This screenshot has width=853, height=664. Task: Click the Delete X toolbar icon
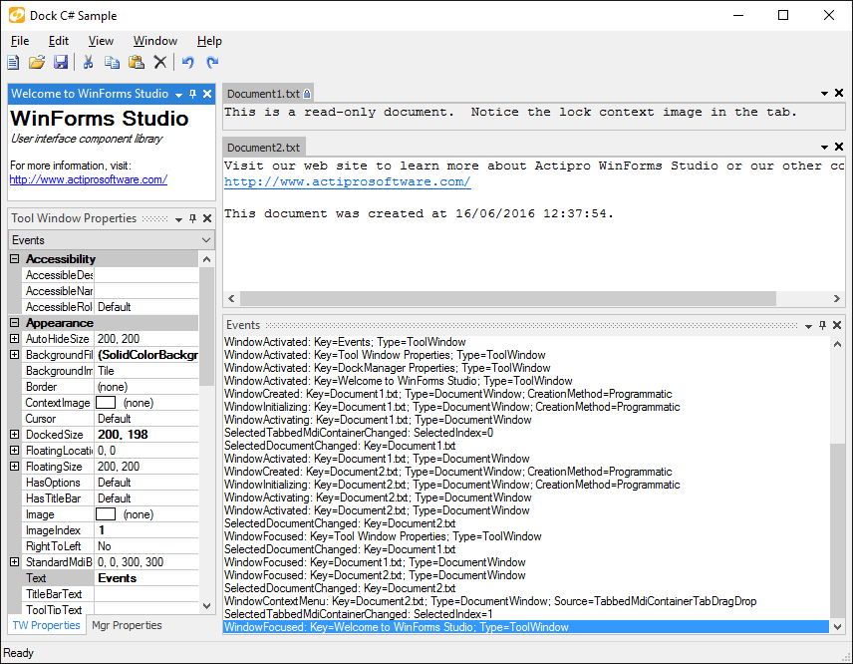[x=159, y=63]
